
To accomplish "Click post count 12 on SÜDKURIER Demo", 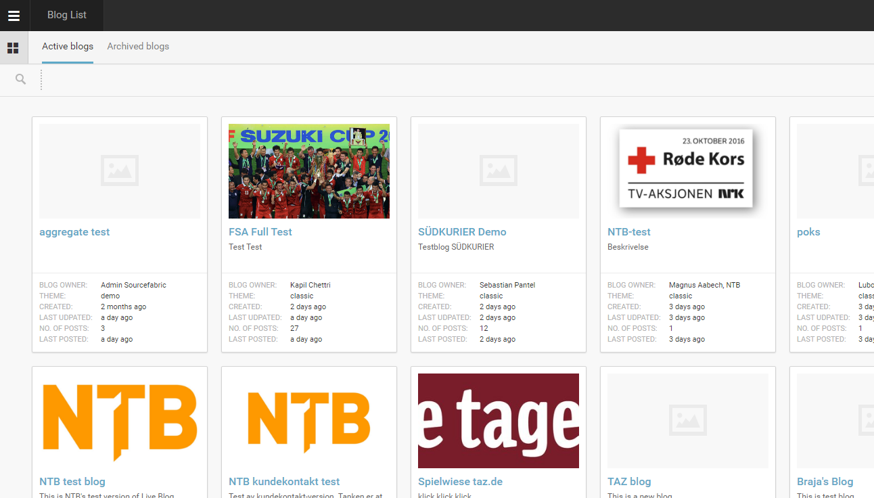I will [x=484, y=328].
